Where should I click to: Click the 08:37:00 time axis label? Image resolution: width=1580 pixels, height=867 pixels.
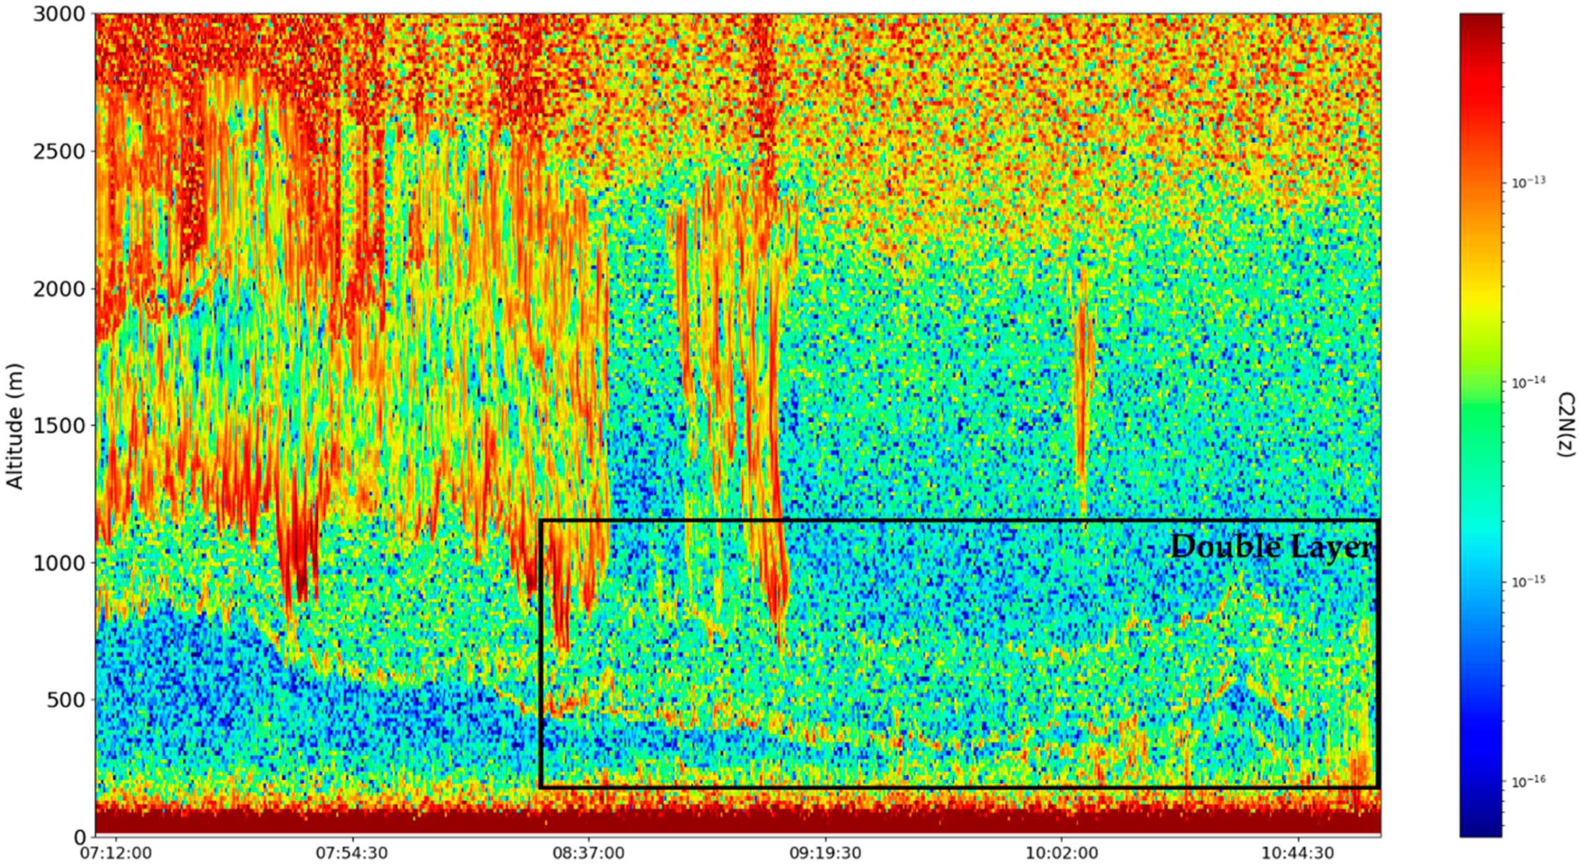(x=588, y=853)
